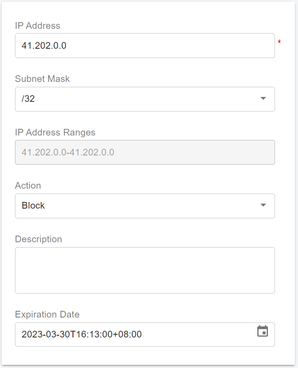Image resolution: width=298 pixels, height=368 pixels.
Task: Click the "Expiration Date" label
Action: point(47,314)
